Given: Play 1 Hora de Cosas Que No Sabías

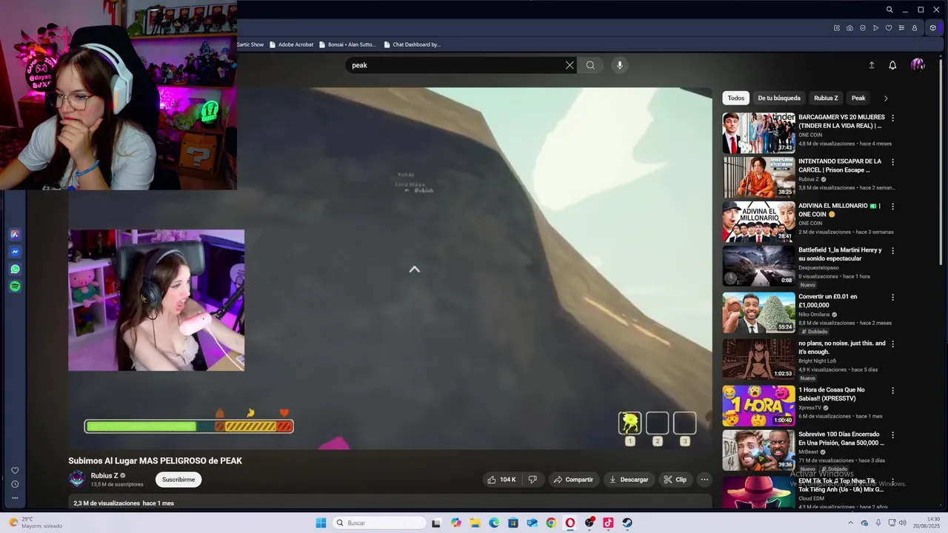Looking at the screenshot, I should coord(758,405).
